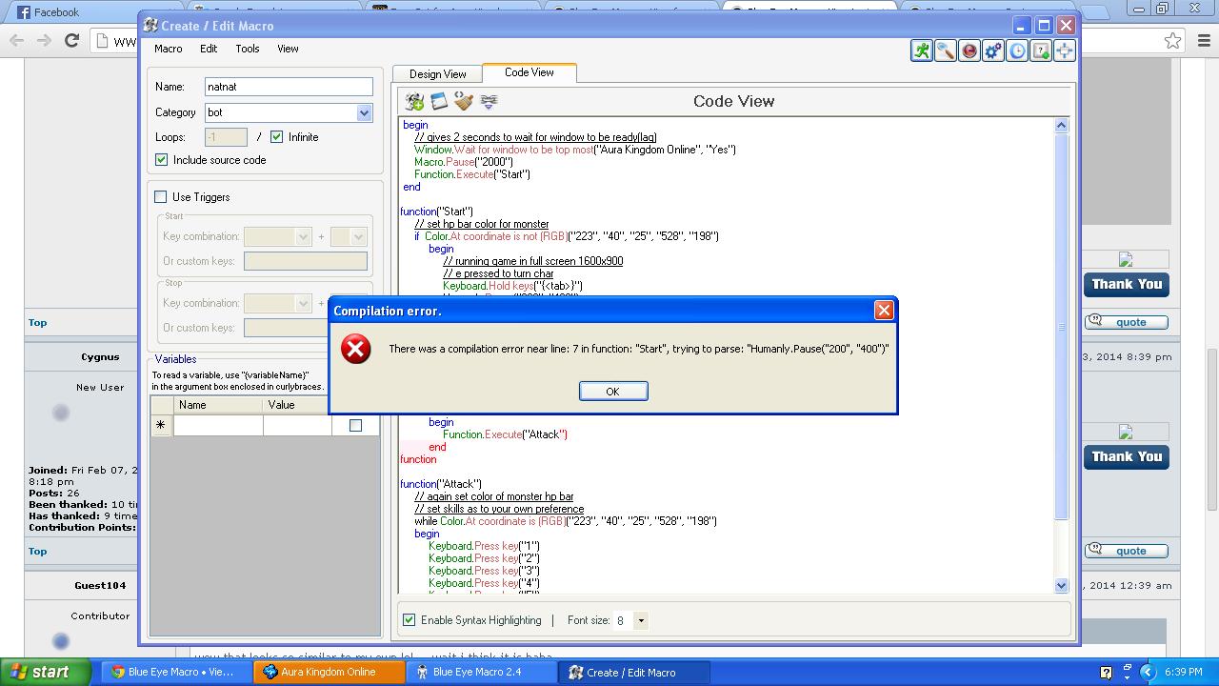Click OK in the Compilation error dialog

tap(613, 392)
